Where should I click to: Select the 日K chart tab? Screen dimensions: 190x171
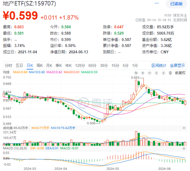point(30,66)
